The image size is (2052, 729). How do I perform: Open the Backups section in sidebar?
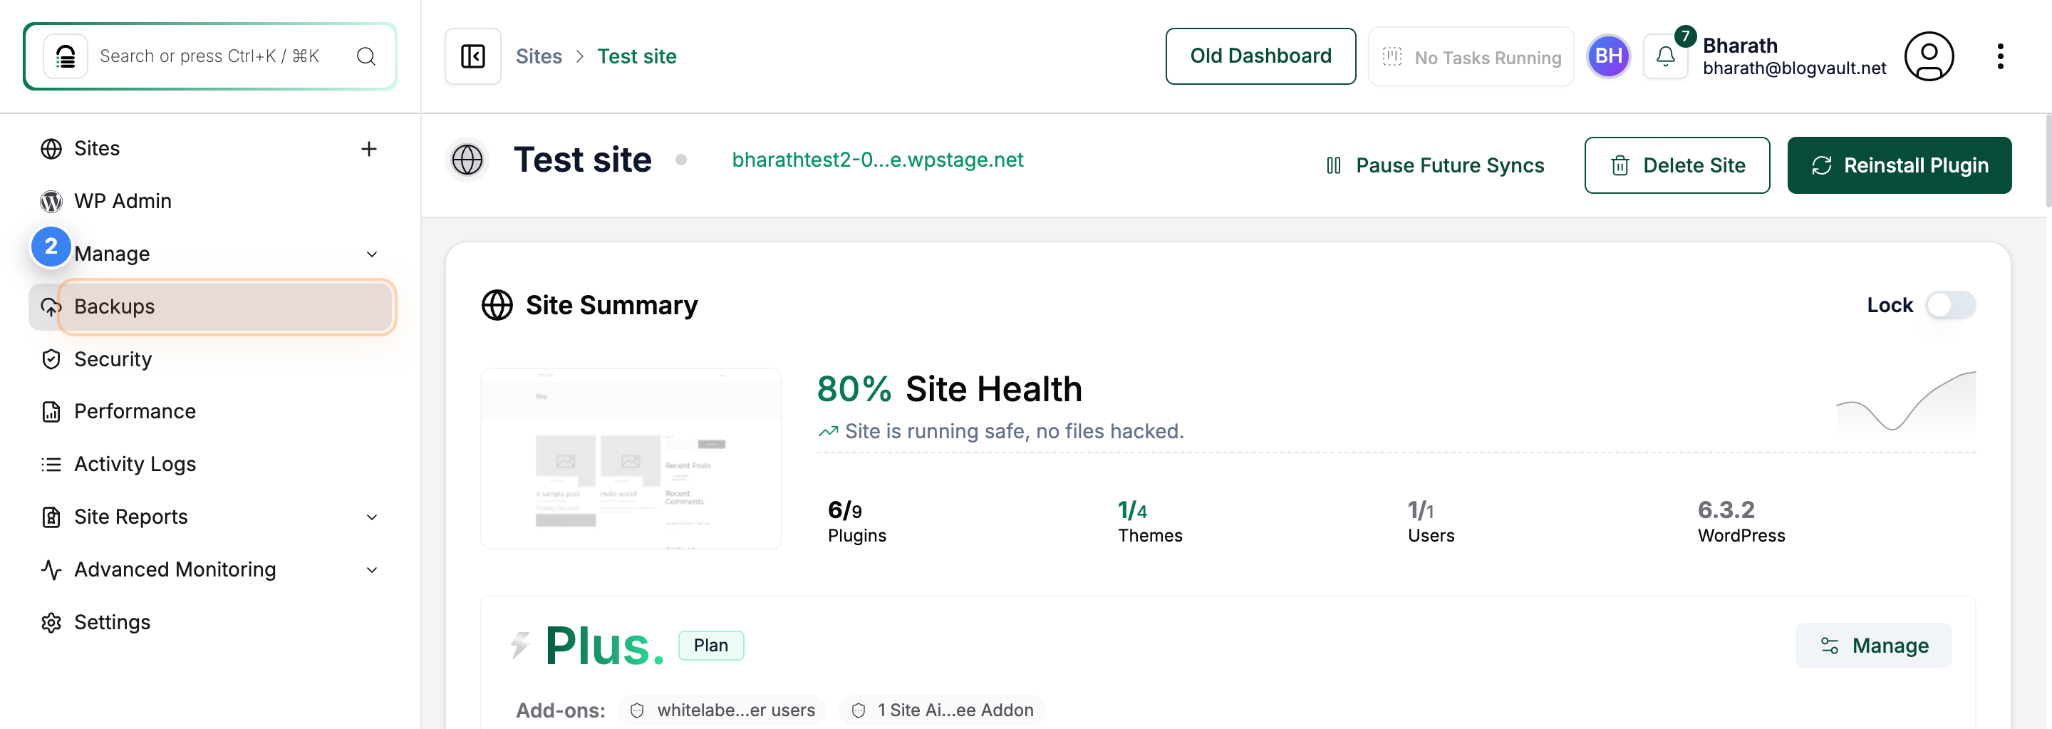[114, 306]
